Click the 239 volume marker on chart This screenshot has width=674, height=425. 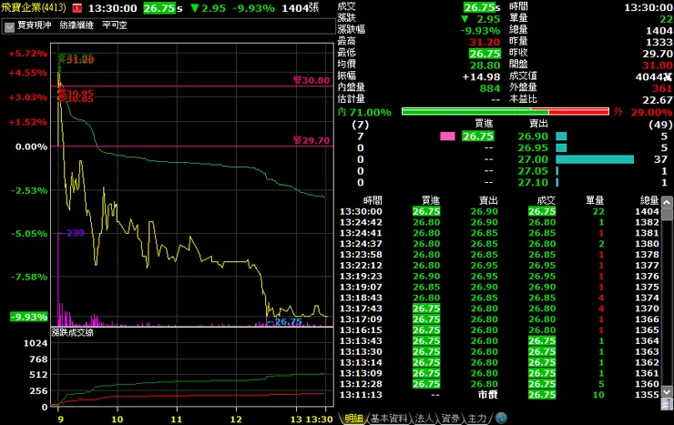pyautogui.click(x=72, y=233)
